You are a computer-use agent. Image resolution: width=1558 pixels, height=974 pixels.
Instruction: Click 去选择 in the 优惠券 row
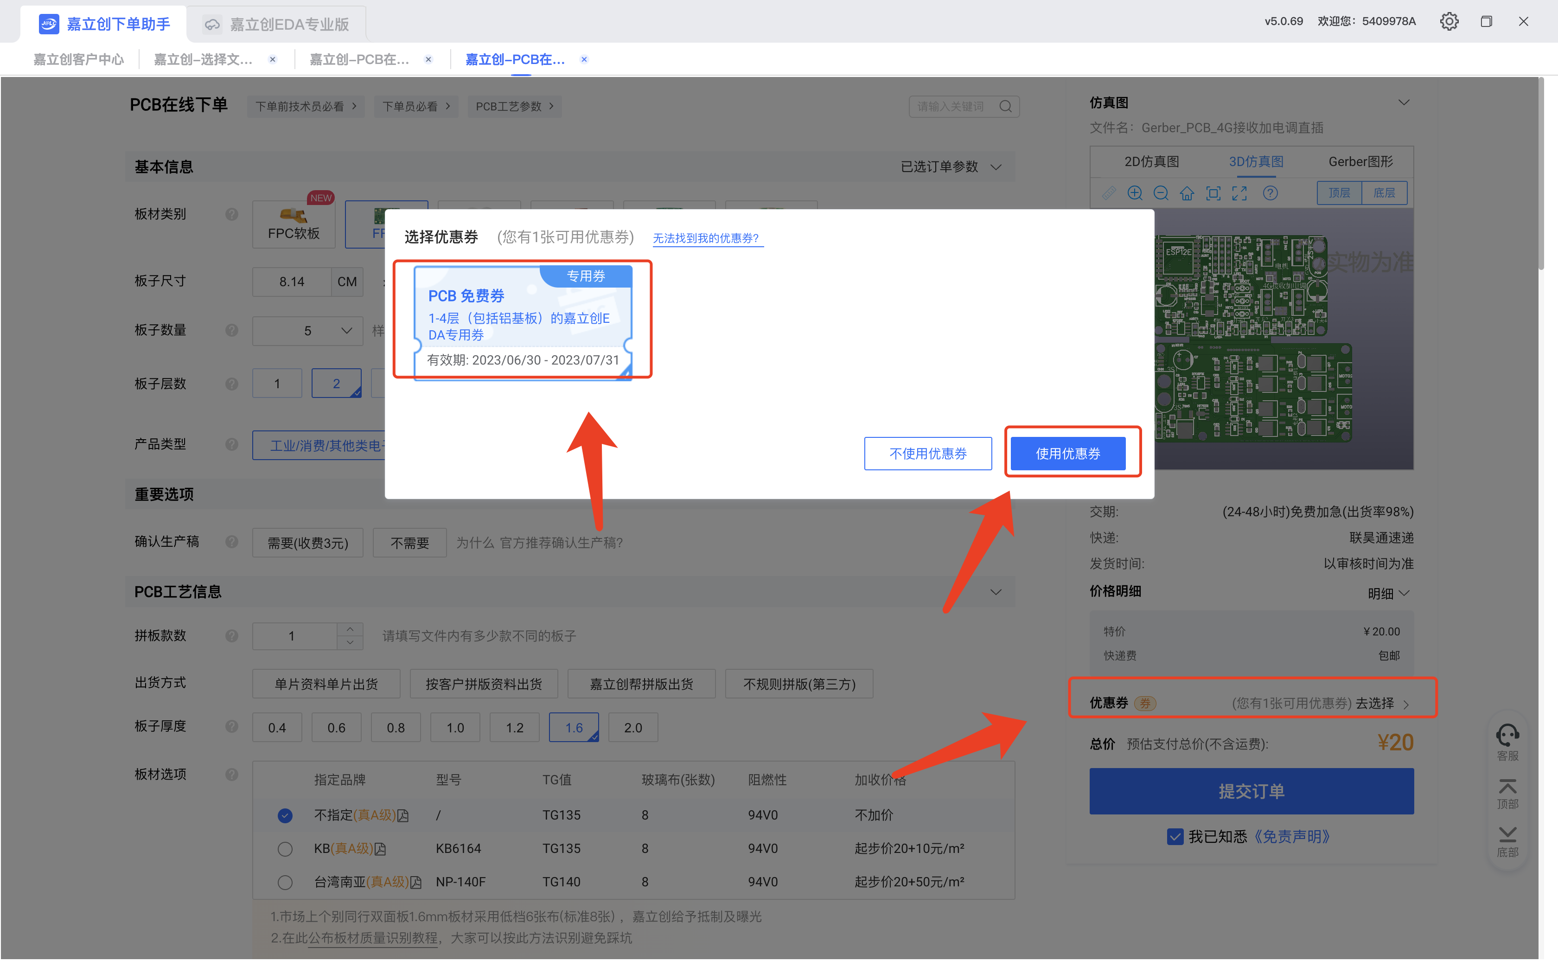click(1374, 704)
